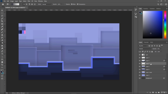The image size is (168, 94).
Task: Click the lock position icon
Action: 147,52
